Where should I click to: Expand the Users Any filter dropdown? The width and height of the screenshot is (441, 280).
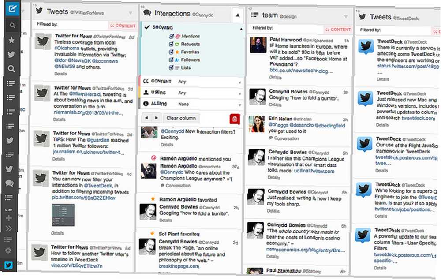(239, 93)
